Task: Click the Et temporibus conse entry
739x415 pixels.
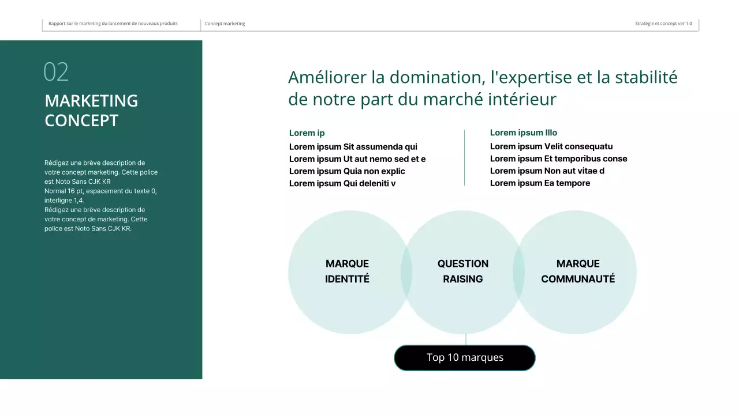Action: pos(559,159)
